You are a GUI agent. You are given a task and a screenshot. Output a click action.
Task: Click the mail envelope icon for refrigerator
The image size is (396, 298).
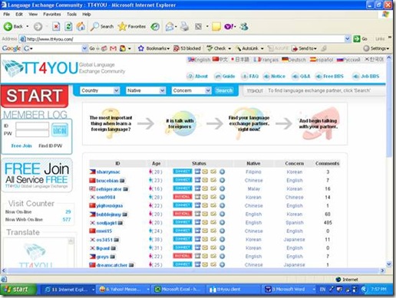205,188
